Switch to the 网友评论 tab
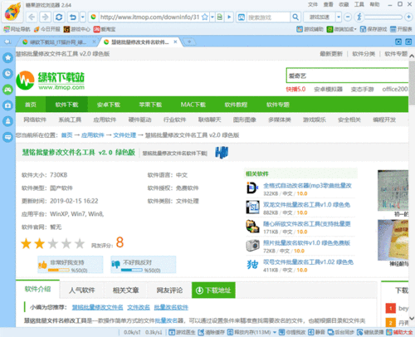 click(169, 291)
